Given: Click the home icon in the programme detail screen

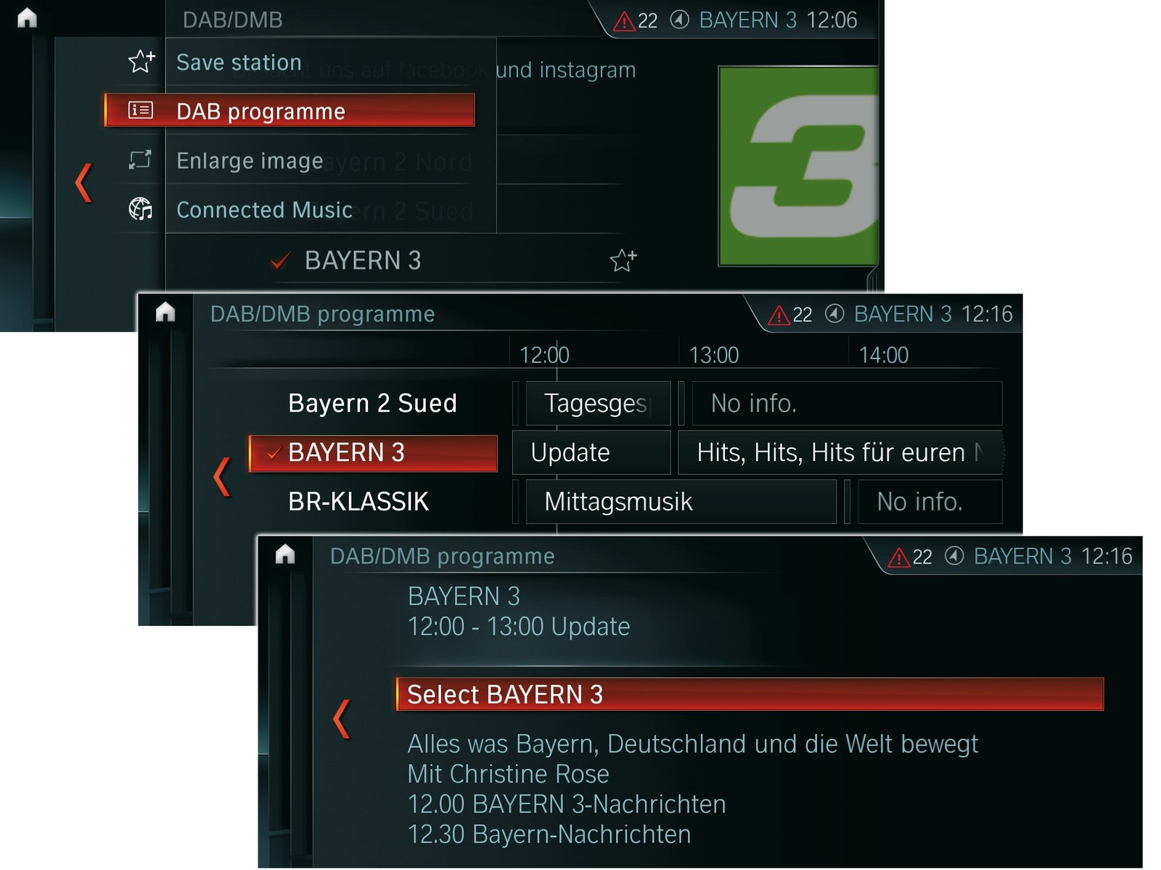Looking at the screenshot, I should click(x=285, y=554).
